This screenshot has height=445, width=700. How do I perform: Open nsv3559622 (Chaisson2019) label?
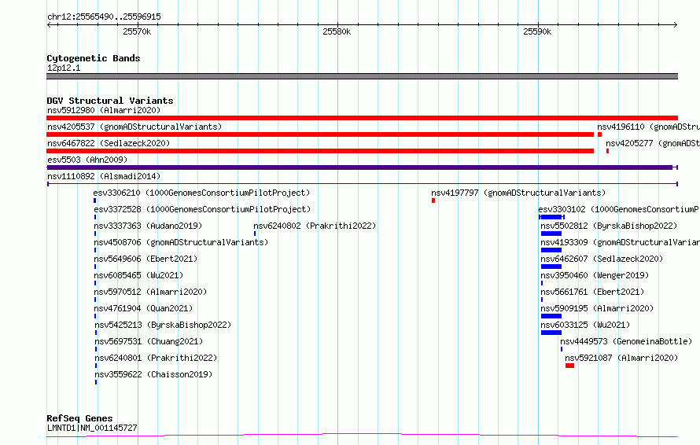pyautogui.click(x=153, y=374)
